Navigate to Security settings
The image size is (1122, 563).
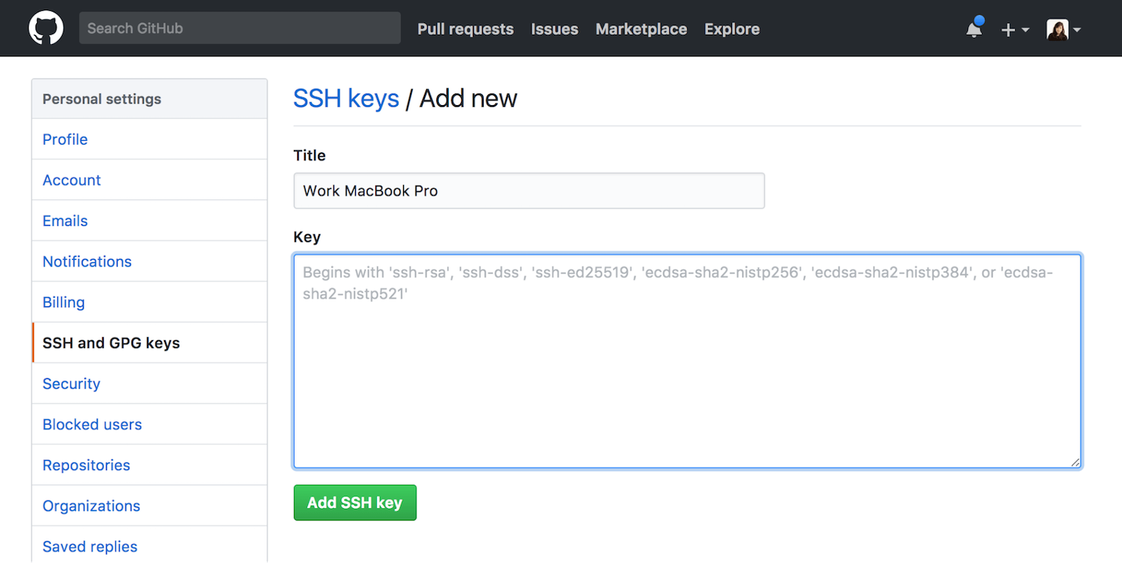[71, 384]
